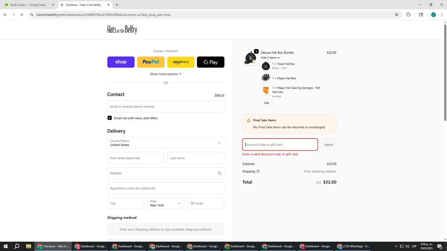Open the network icon in system tray

click(402, 246)
